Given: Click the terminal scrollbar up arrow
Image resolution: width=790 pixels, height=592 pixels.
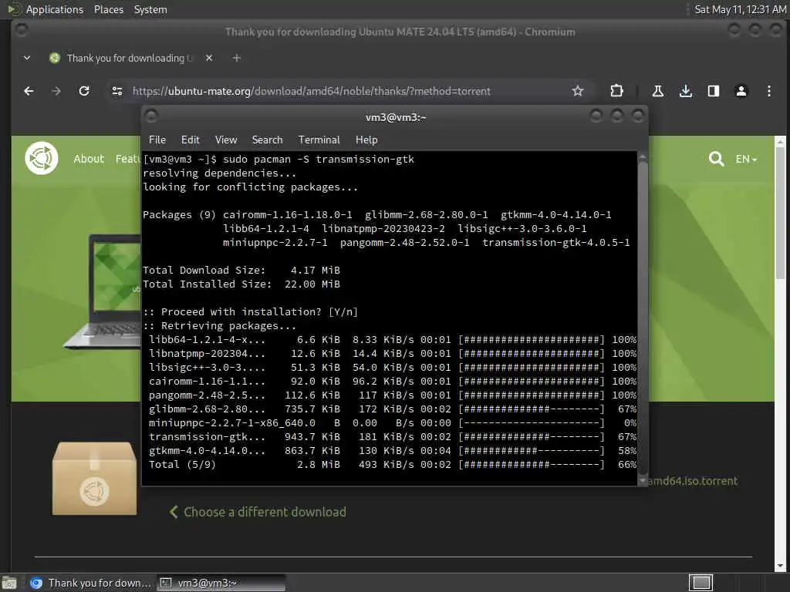Looking at the screenshot, I should [x=643, y=156].
